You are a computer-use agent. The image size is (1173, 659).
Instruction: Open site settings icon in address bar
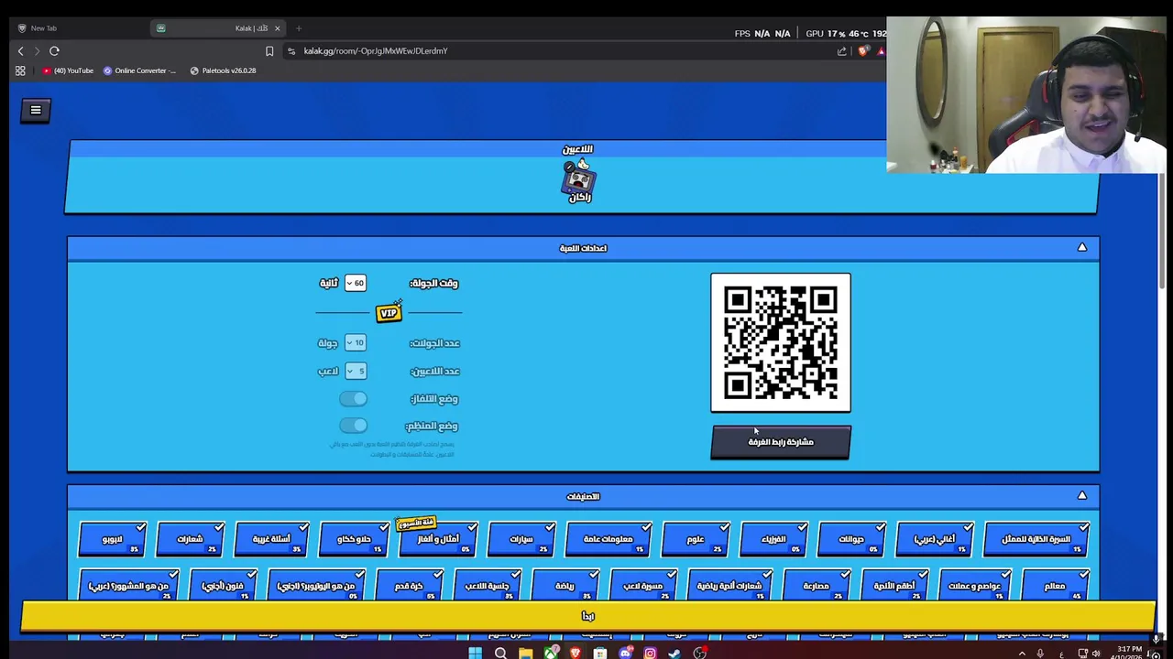(291, 51)
